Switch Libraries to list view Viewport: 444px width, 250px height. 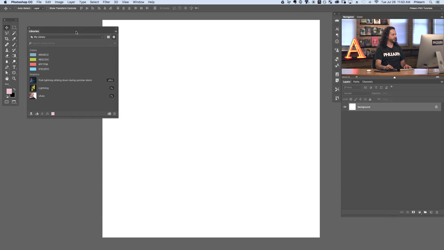(x=114, y=37)
